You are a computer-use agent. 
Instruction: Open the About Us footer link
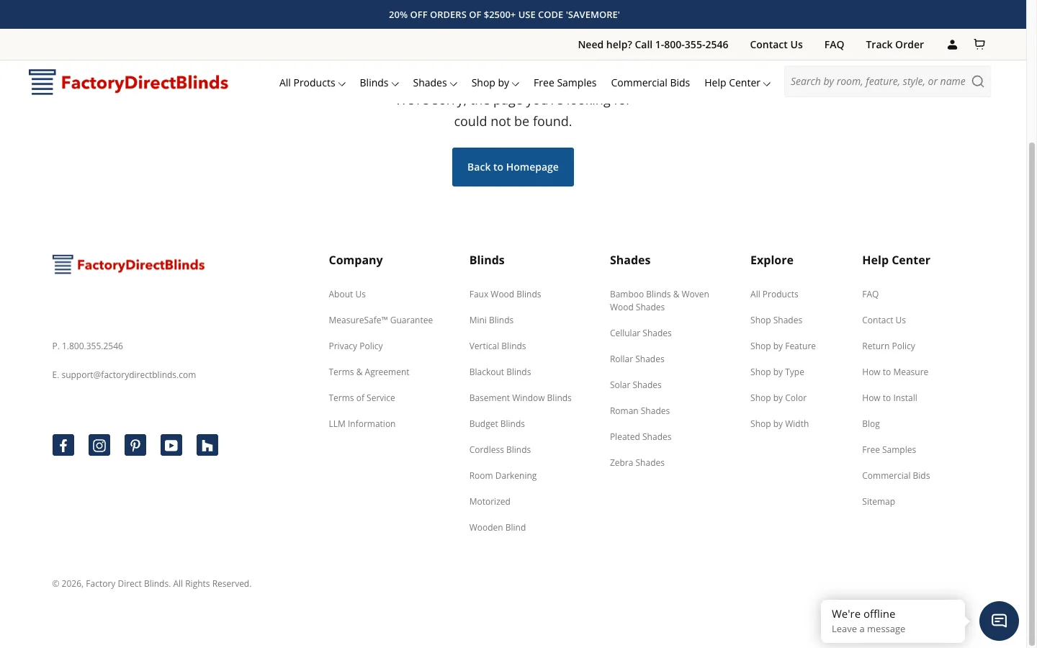click(x=347, y=294)
